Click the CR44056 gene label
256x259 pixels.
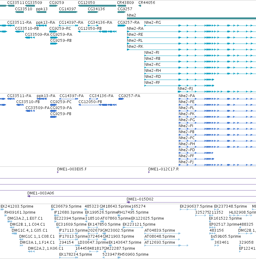pyautogui.click(x=147, y=3)
